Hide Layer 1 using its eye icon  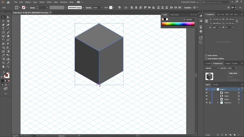tap(207, 89)
